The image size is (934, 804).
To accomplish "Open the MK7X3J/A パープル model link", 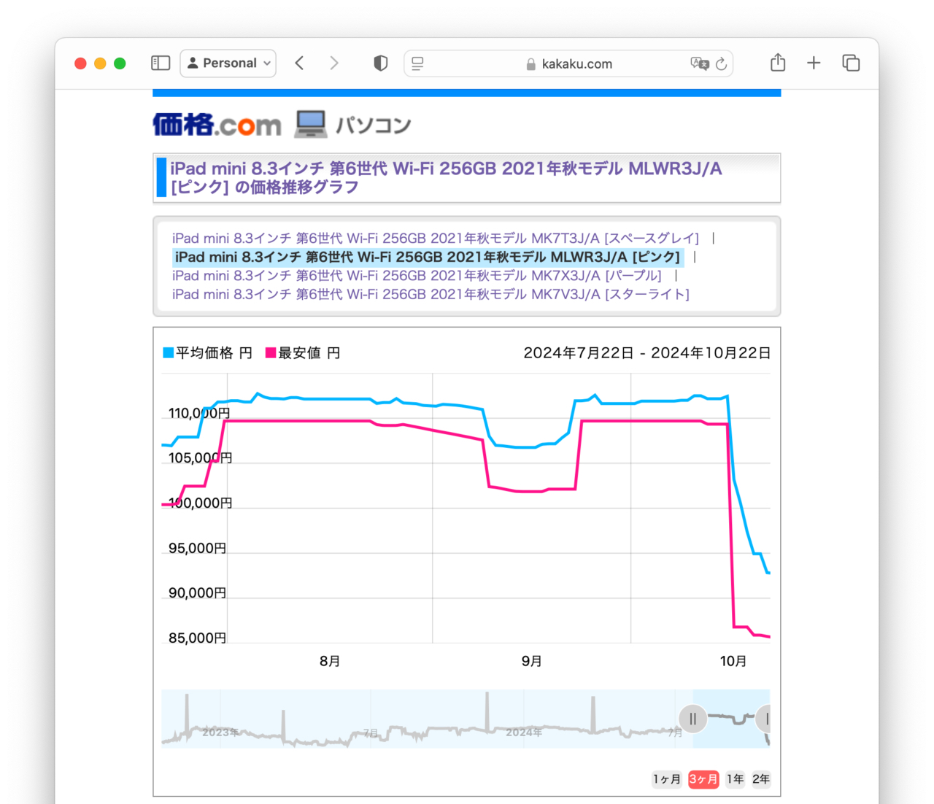I will coord(417,276).
